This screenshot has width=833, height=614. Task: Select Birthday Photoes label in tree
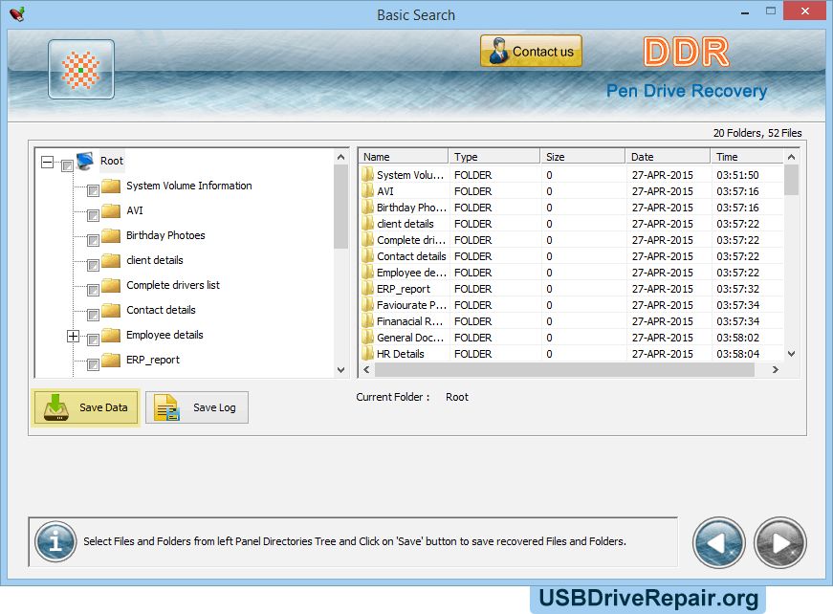tap(165, 235)
